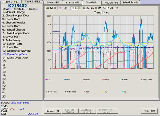This screenshot has height=116, width=160.
Task: Click the Qty value 12
Action: tap(10, 9)
